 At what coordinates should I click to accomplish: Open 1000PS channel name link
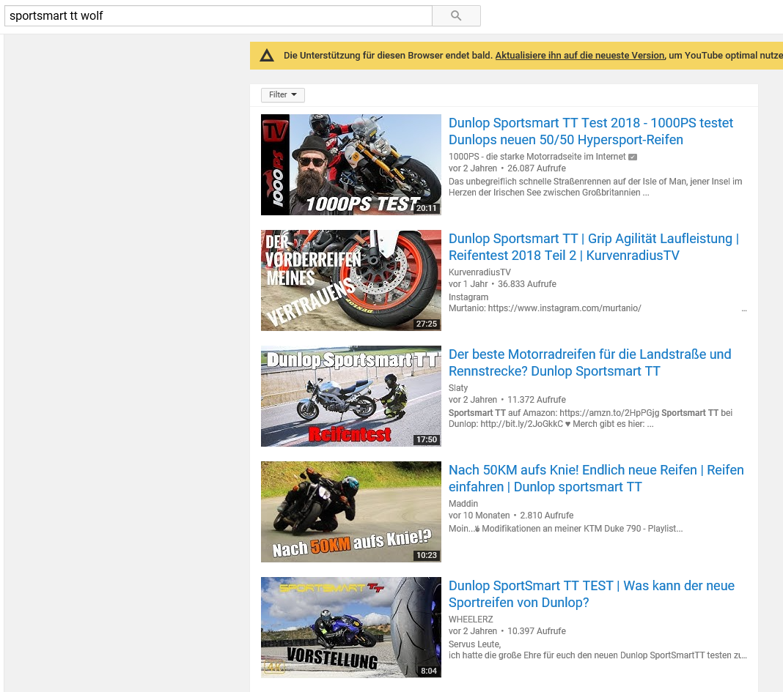click(537, 157)
